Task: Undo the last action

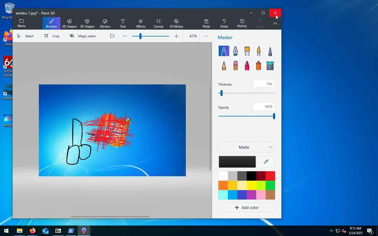Action: click(x=224, y=23)
